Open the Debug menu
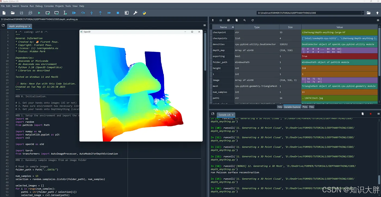The width and height of the screenshot is (381, 197). [x=39, y=6]
